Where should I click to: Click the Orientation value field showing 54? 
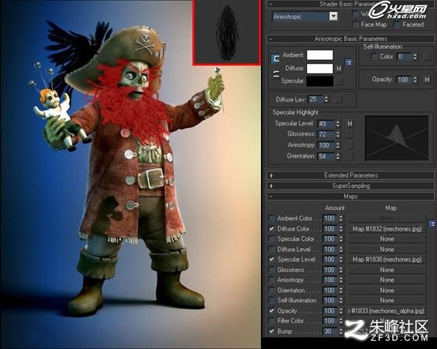[326, 156]
